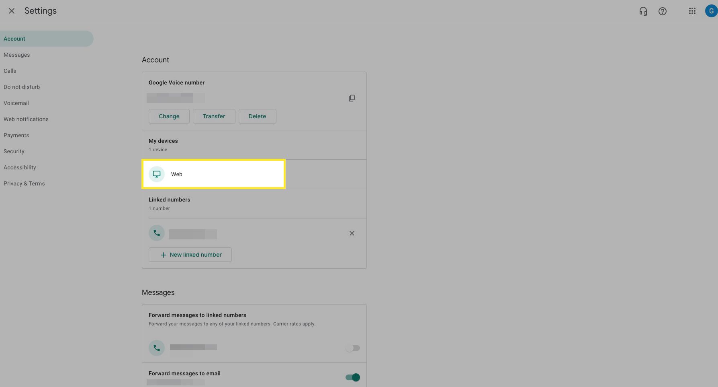Screen dimensions: 718x387
Task: Click the Forward messages to linked numbers label
Action: tap(197, 315)
